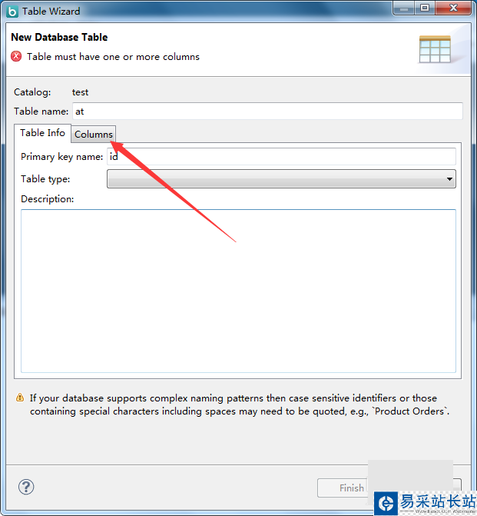The height and width of the screenshot is (516, 477).
Task: Click the Catalog value 'test'
Action: [80, 92]
